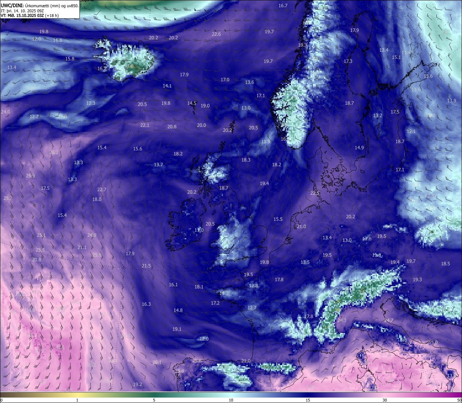Screen dimensions: 462x403
Task: Click the 26.1 value label
Action: [x=157, y=363]
